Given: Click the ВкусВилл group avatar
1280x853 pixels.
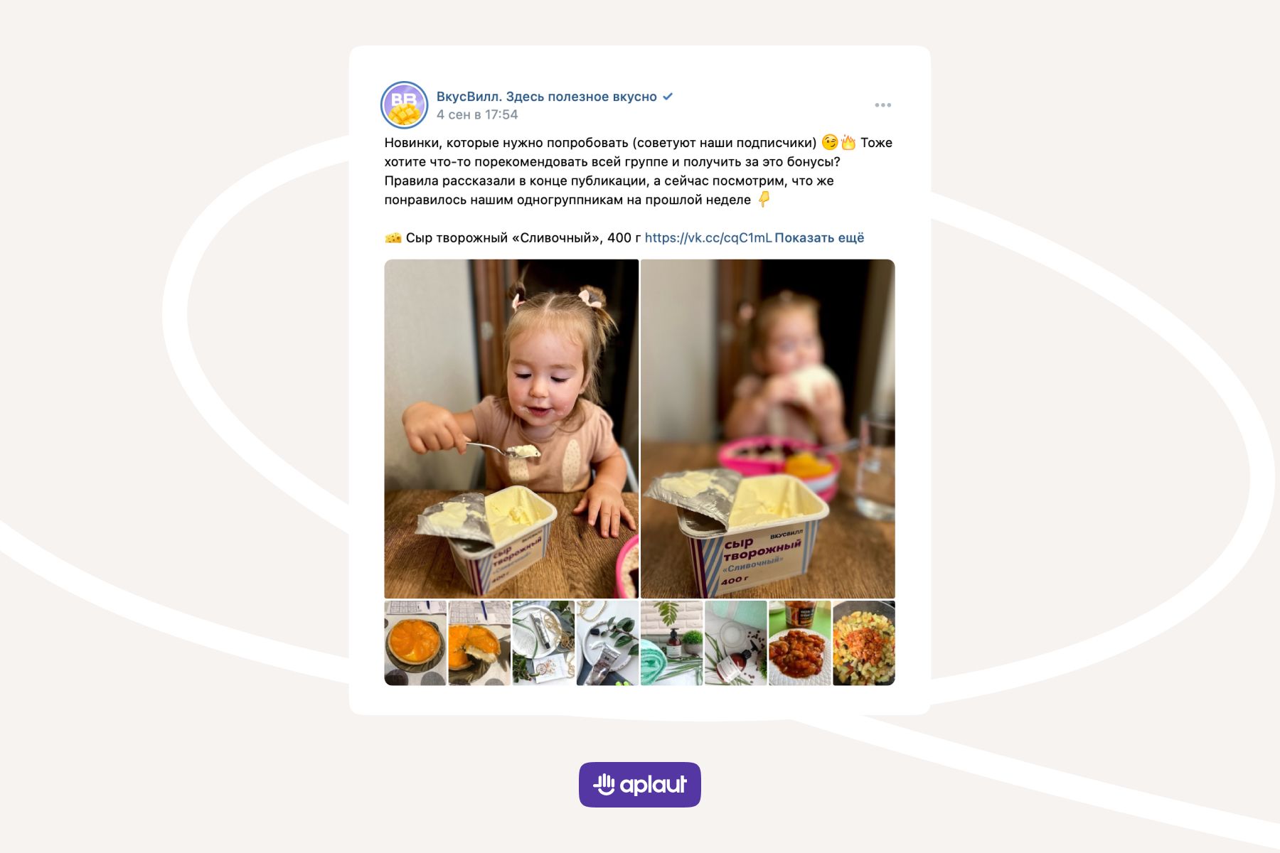Looking at the screenshot, I should (x=404, y=104).
